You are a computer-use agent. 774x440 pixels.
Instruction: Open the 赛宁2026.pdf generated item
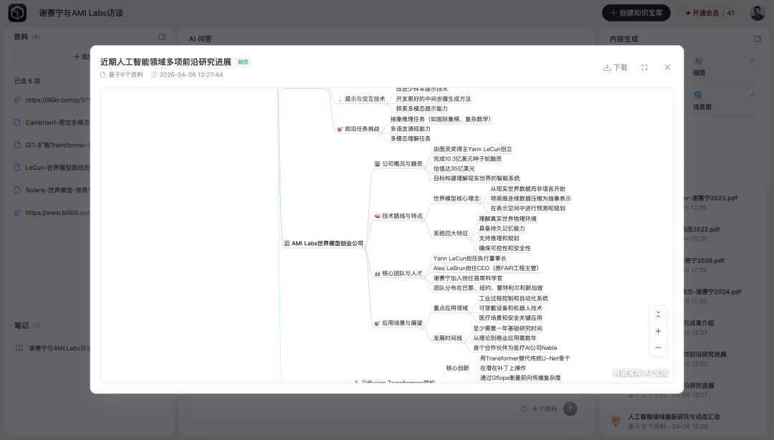(704, 261)
